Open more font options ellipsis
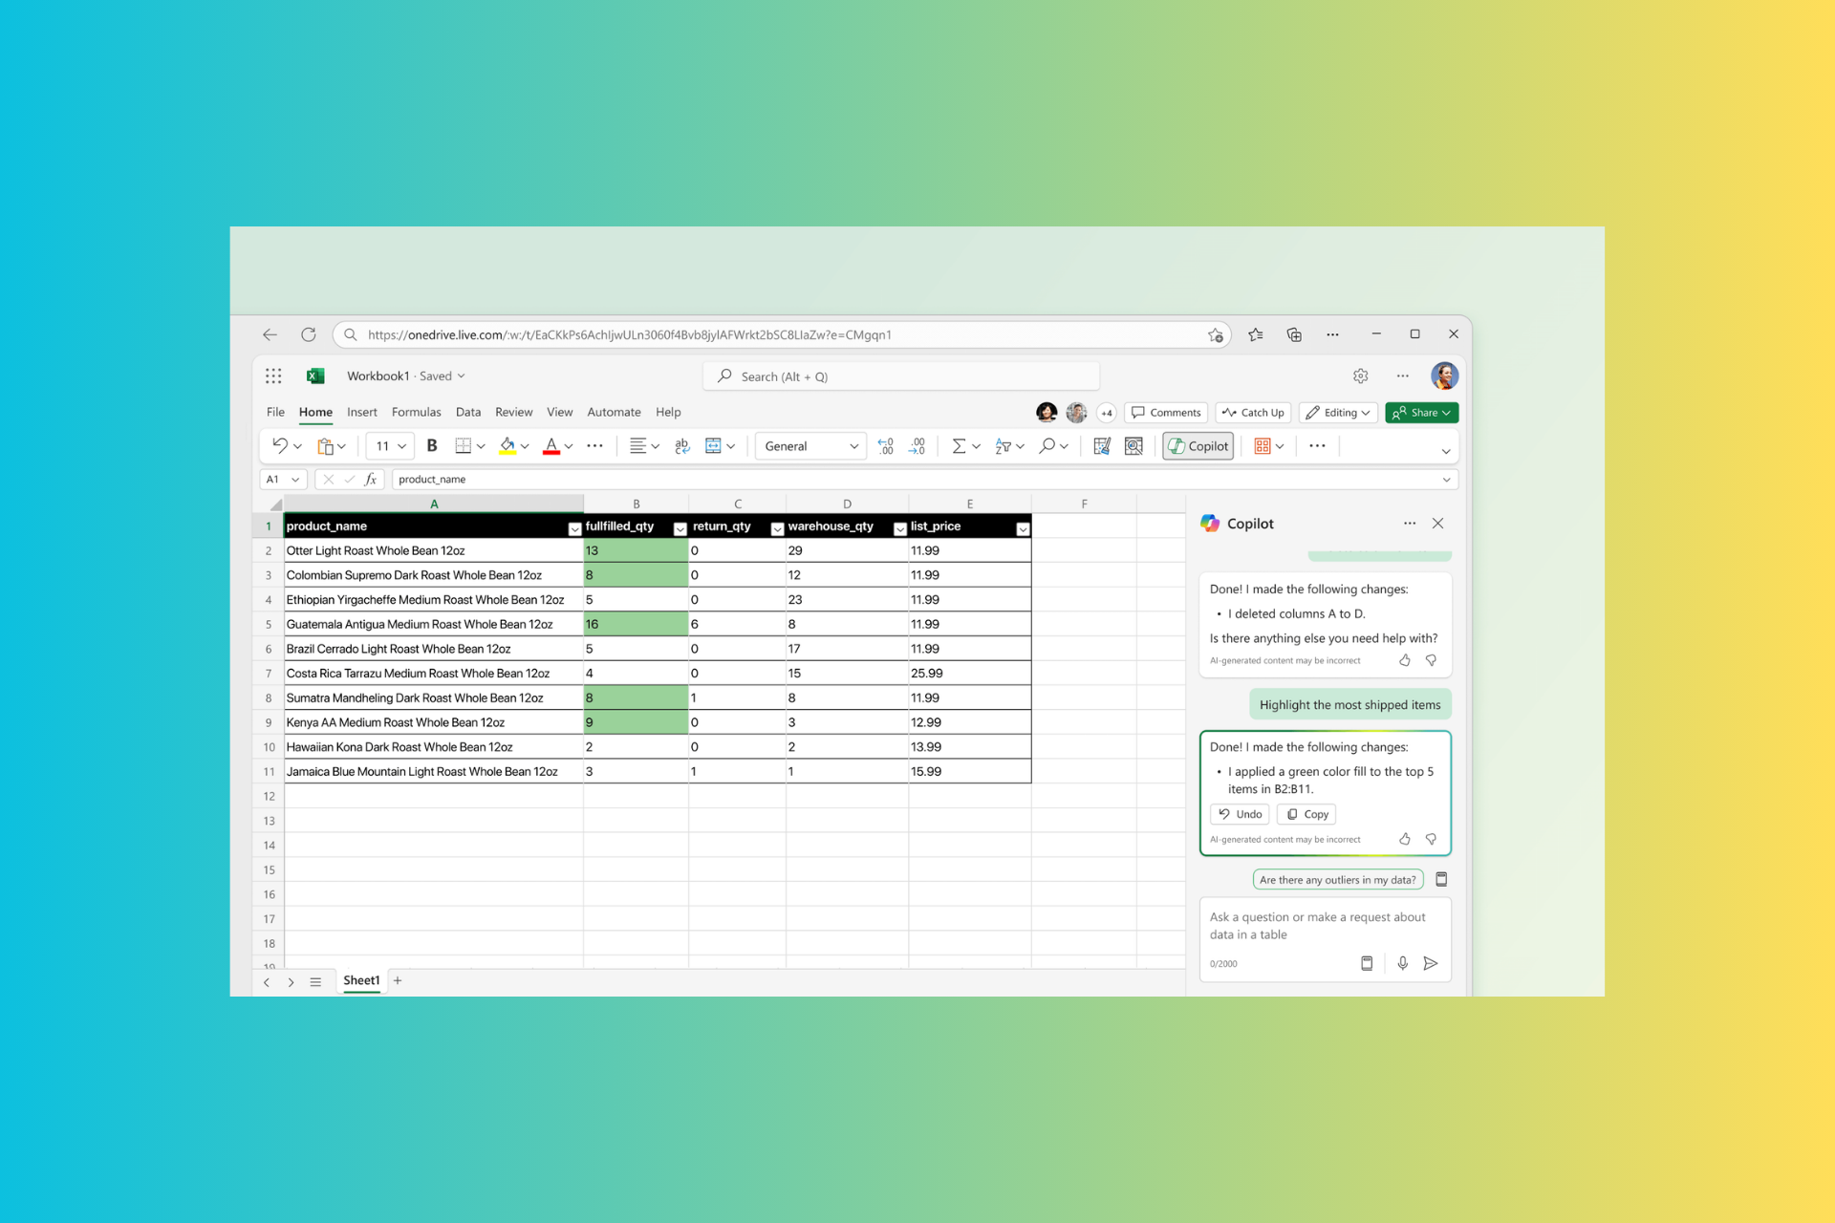This screenshot has height=1223, width=1835. pyautogui.click(x=594, y=445)
